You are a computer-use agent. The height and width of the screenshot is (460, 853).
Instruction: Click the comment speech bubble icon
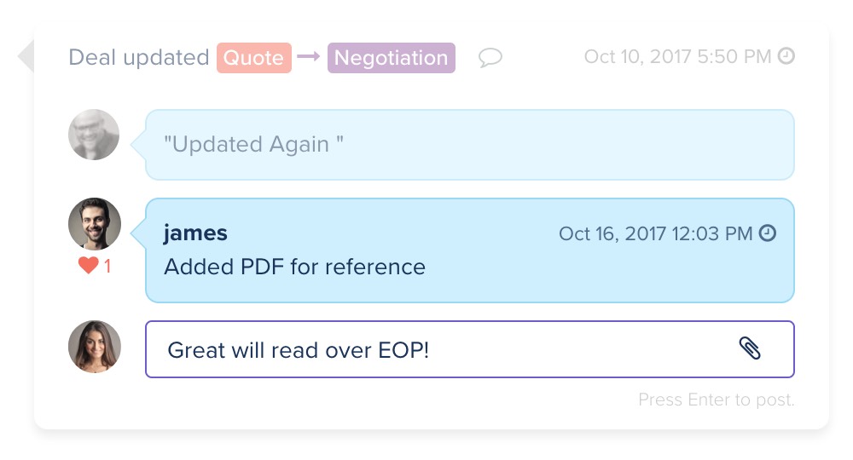(x=490, y=57)
